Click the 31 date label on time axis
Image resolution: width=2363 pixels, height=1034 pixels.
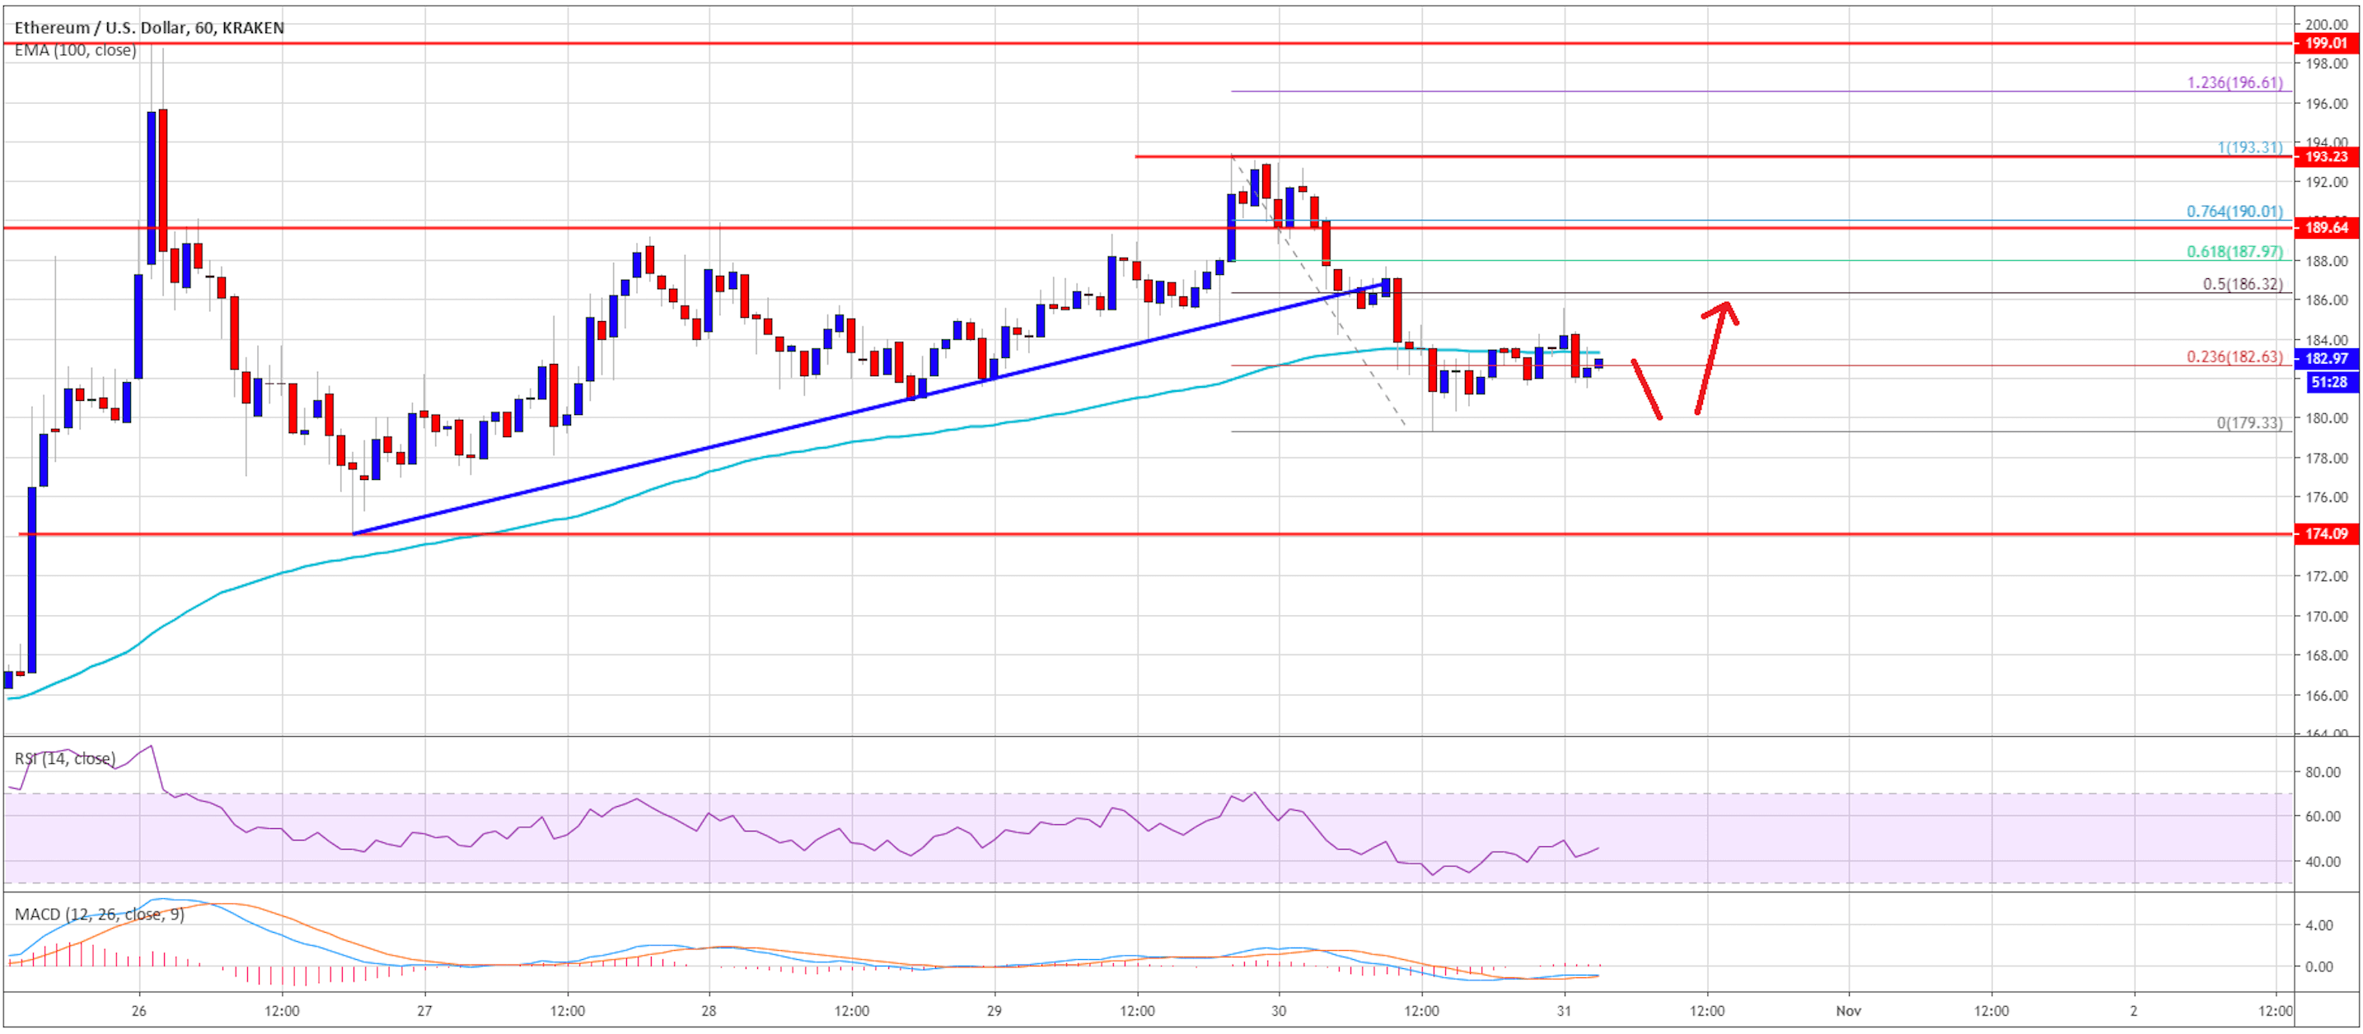tap(1564, 1011)
